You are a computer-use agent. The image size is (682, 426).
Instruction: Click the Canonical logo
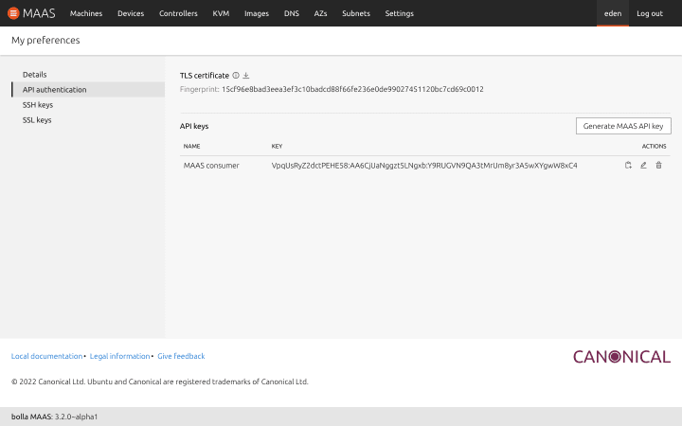pos(621,357)
